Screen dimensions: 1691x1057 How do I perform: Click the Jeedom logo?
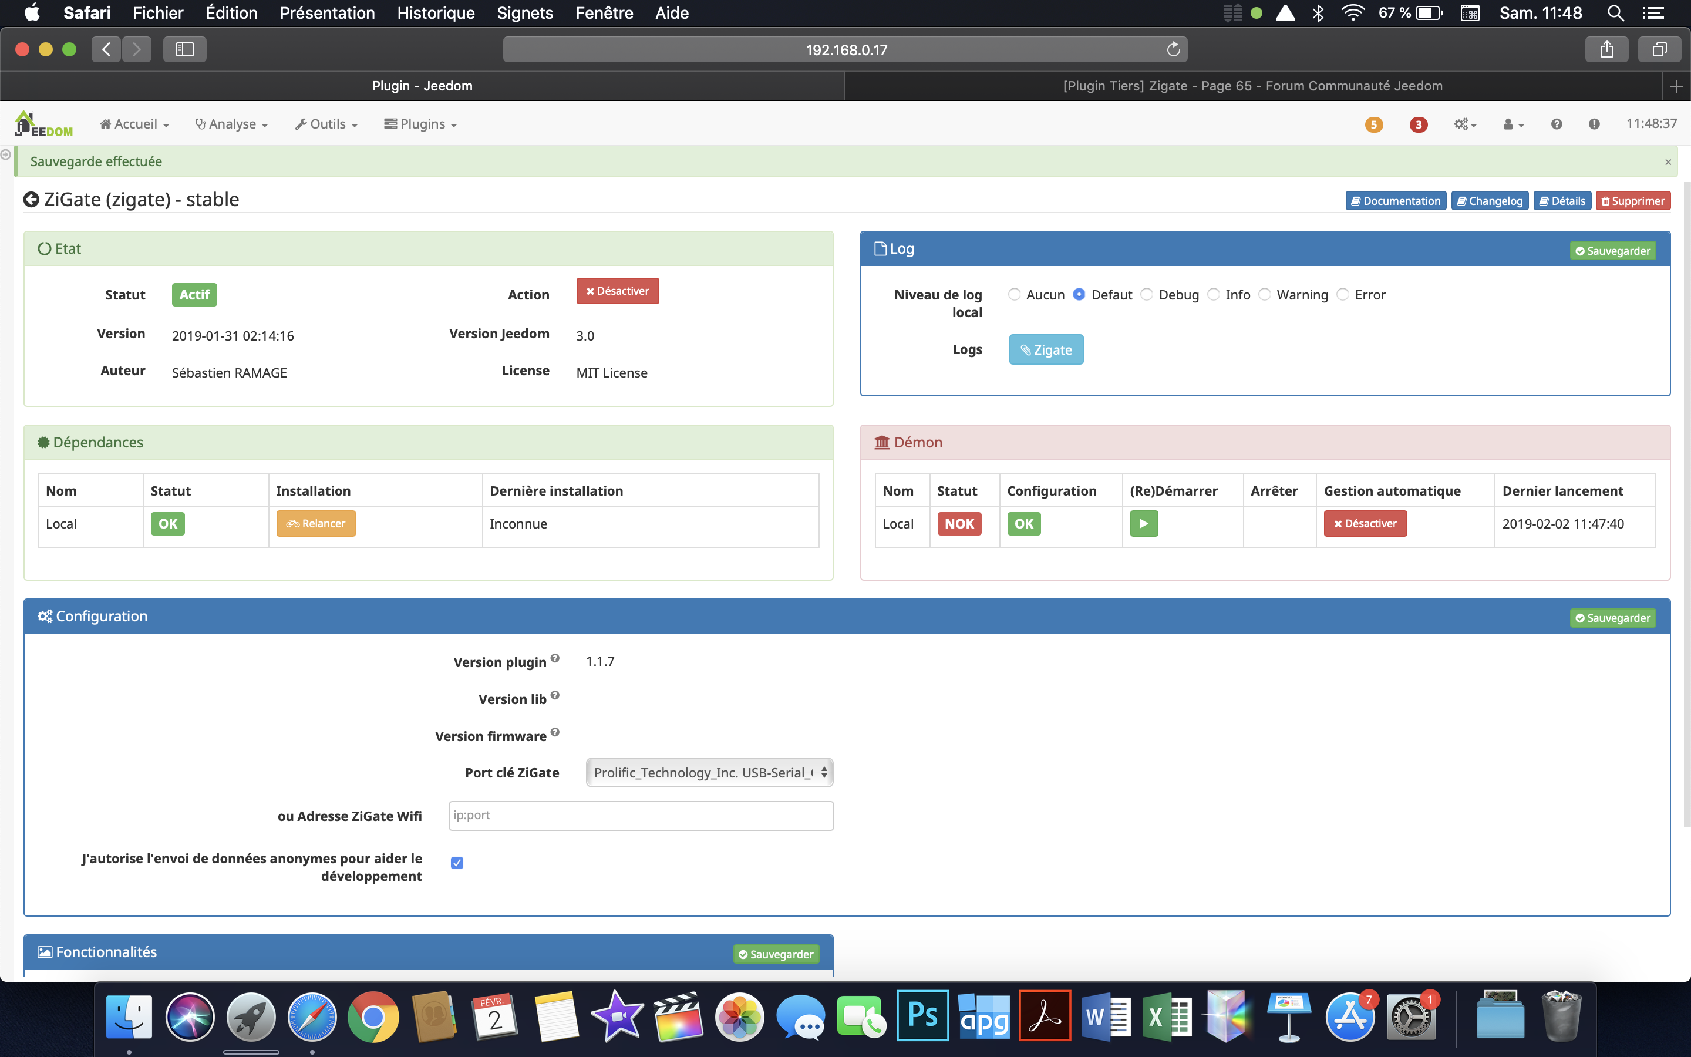click(x=43, y=124)
